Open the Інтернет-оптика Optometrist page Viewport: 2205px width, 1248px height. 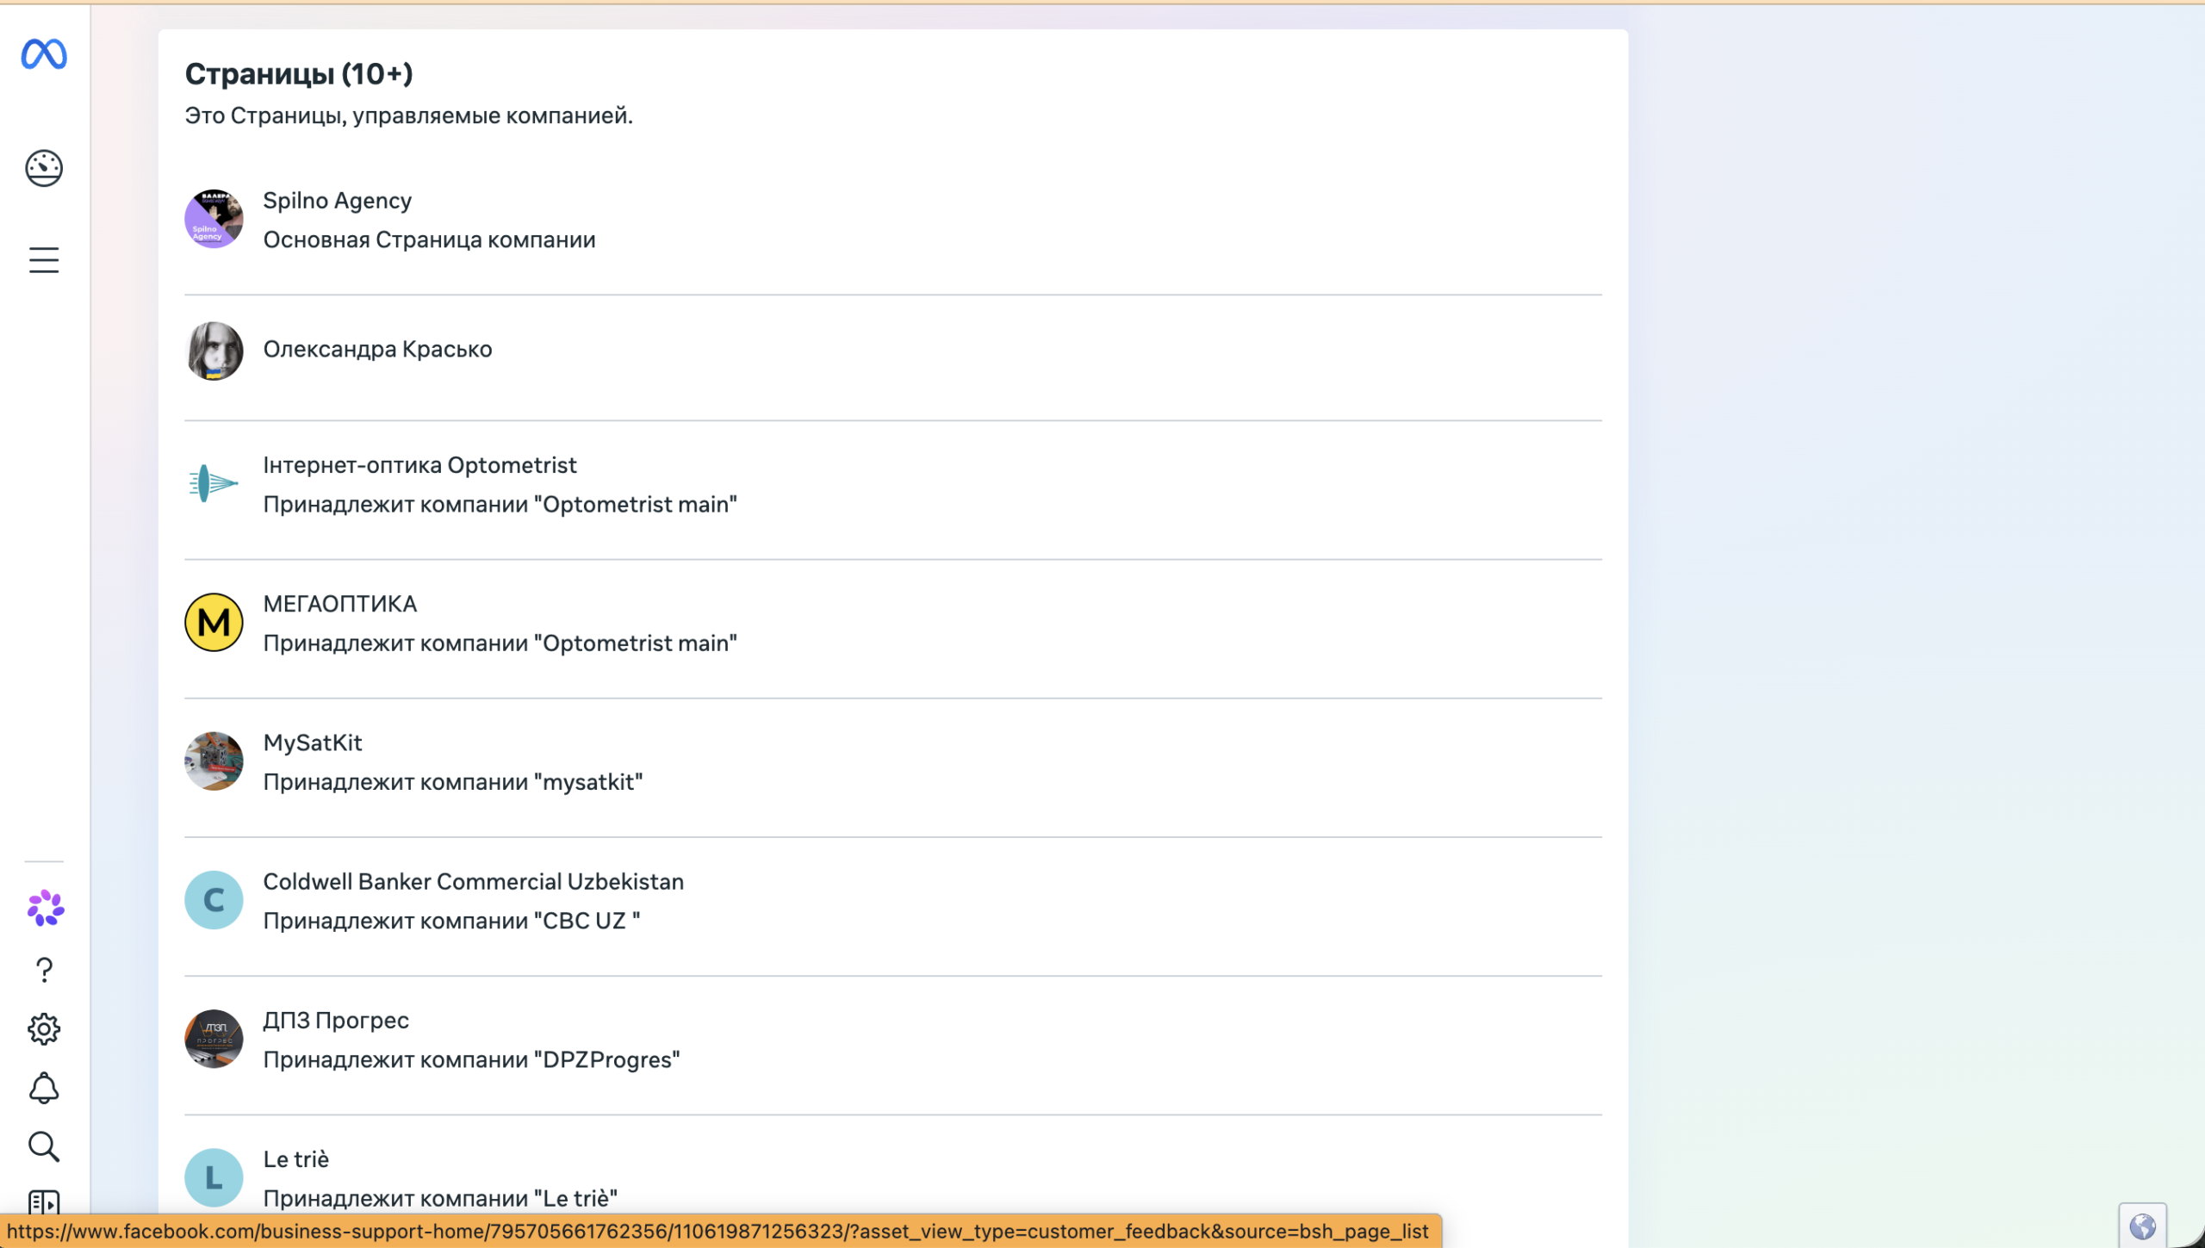coord(419,465)
